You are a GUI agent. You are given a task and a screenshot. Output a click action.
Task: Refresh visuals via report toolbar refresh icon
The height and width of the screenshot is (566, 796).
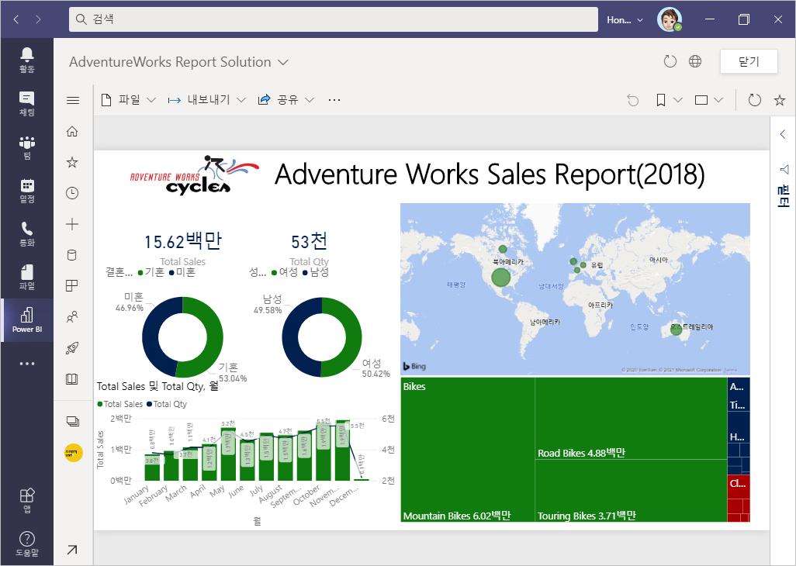(x=754, y=100)
